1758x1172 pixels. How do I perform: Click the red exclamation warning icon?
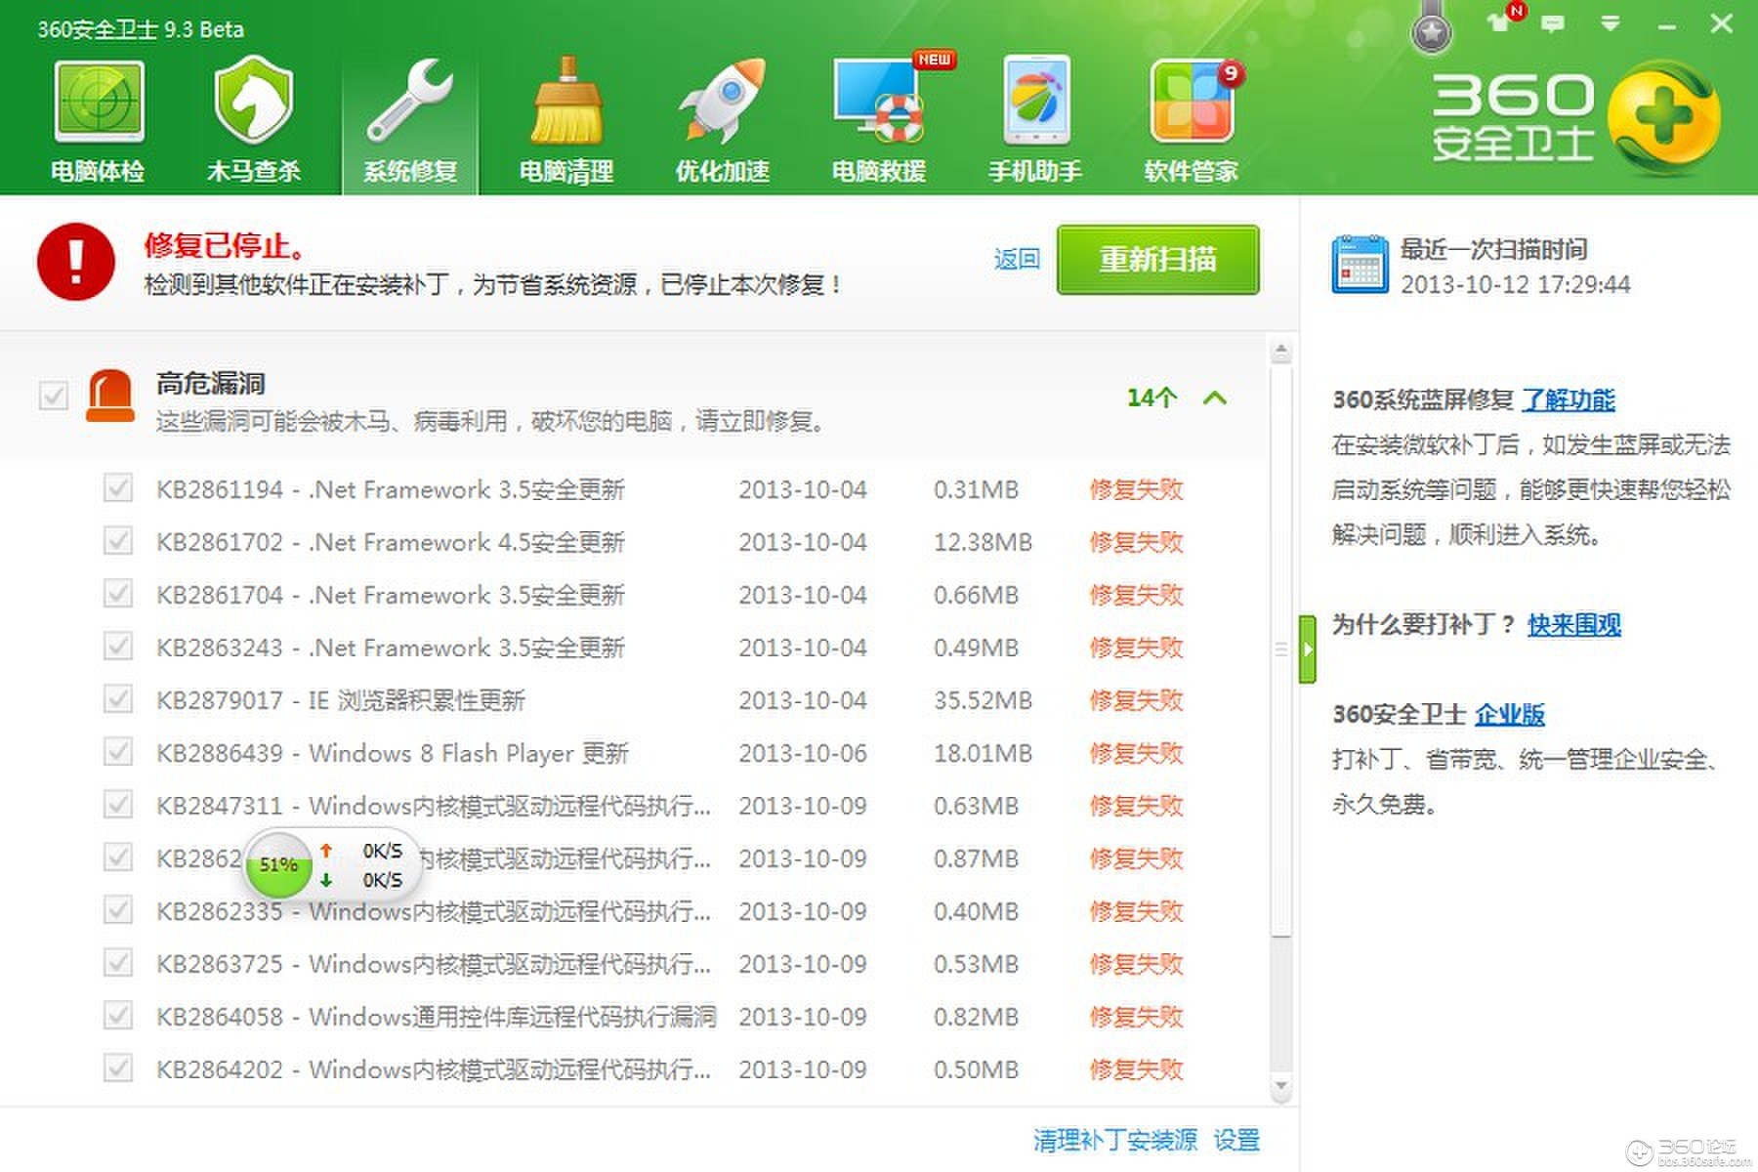76,261
